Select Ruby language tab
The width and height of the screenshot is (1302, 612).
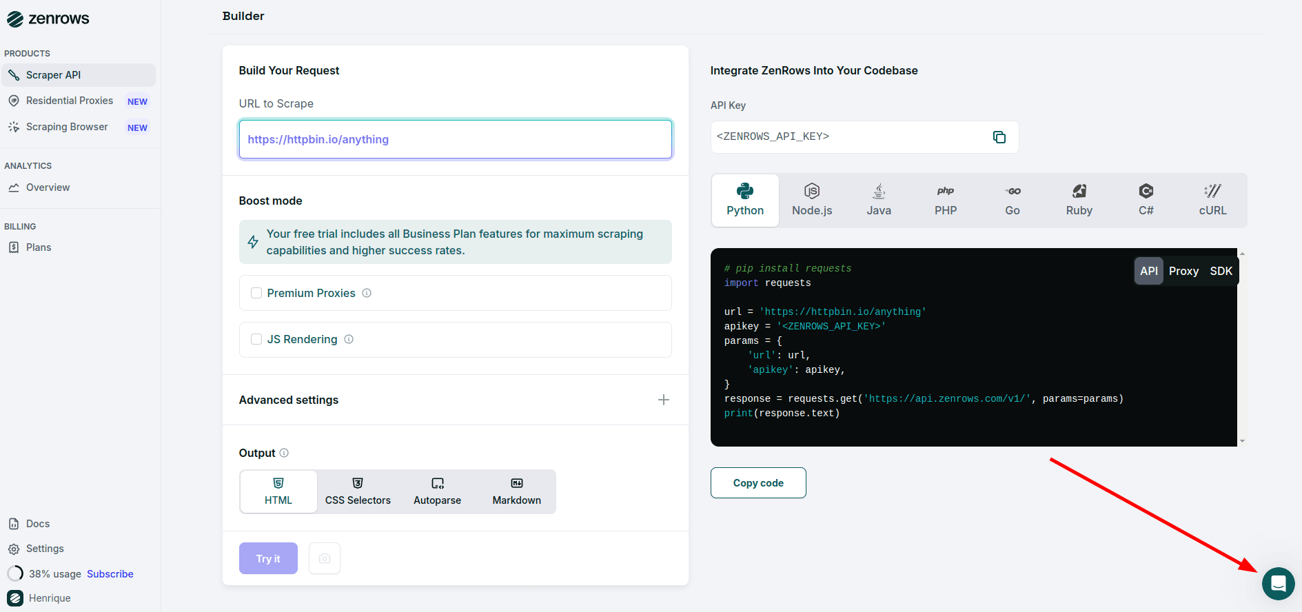coord(1079,201)
